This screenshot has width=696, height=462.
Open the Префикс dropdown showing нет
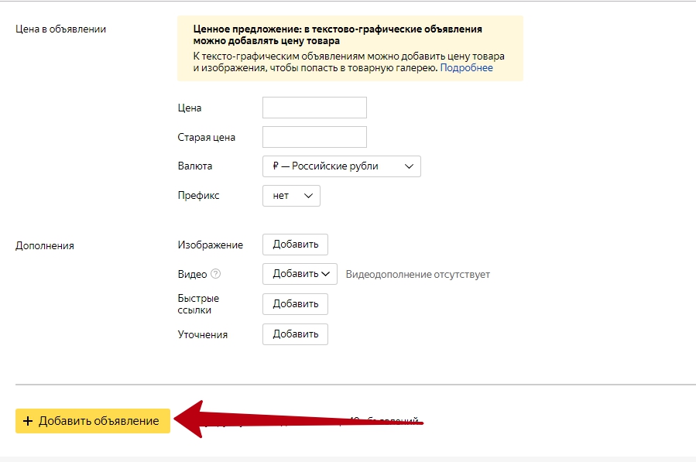291,196
